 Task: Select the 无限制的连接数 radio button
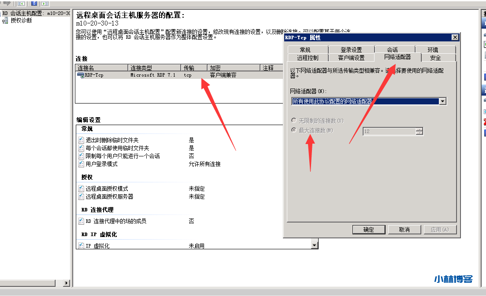[x=293, y=120]
